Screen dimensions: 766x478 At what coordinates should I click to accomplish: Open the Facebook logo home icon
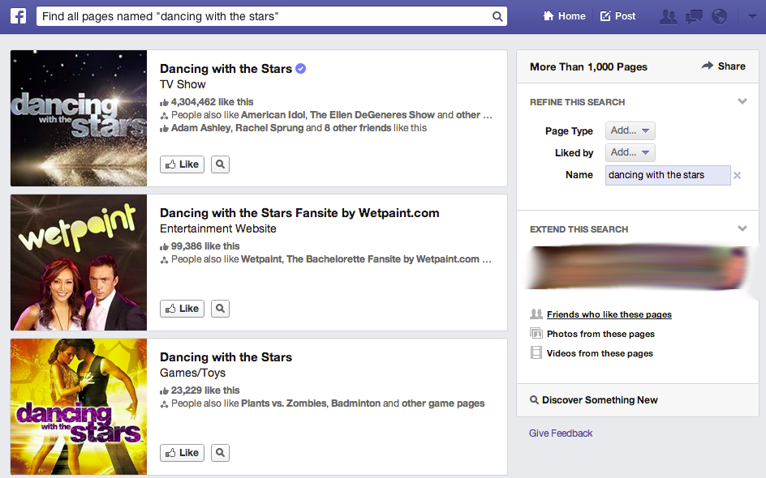point(18,16)
